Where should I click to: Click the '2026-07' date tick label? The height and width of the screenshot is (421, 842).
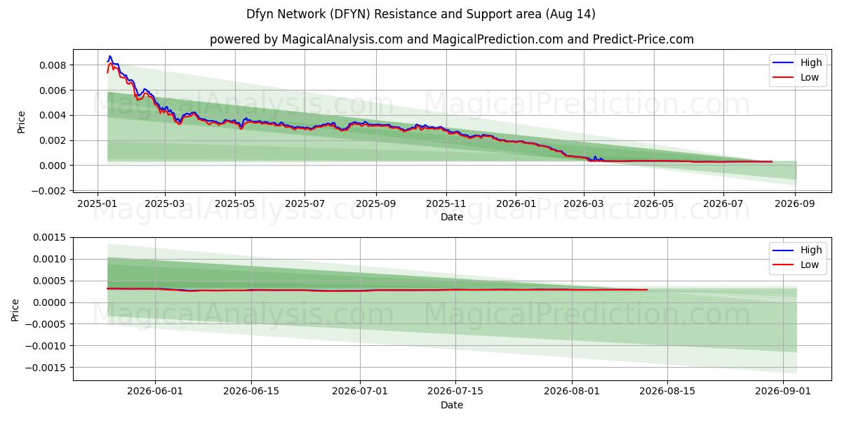pos(723,203)
